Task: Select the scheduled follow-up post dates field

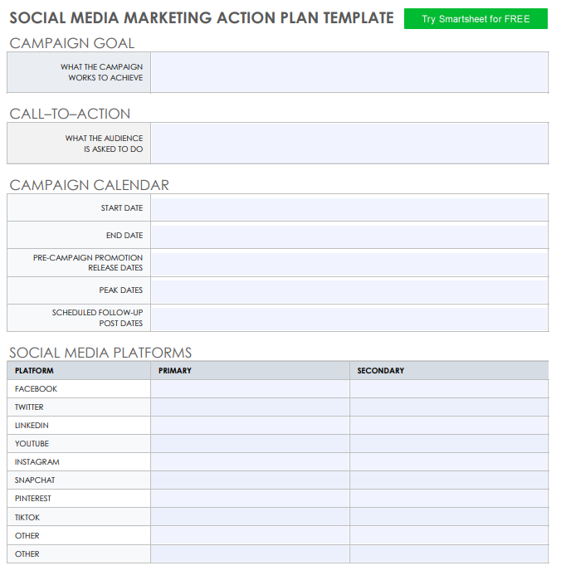Action: tap(349, 318)
